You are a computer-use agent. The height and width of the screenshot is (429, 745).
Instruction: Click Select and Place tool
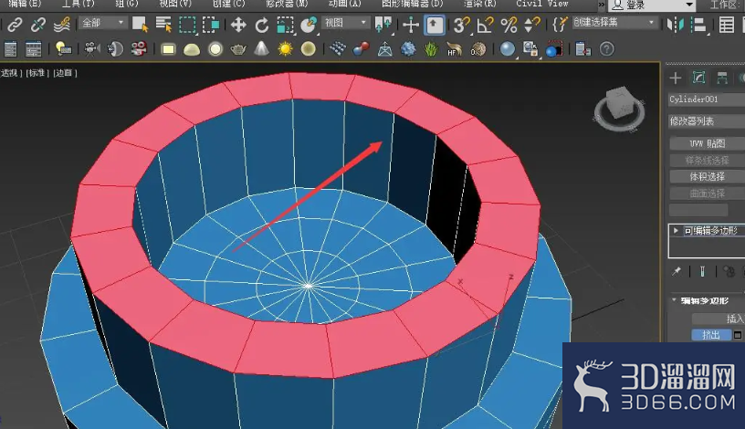point(309,25)
